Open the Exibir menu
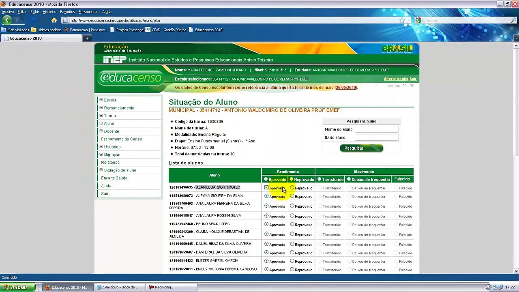The width and height of the screenshot is (519, 292). tap(34, 12)
